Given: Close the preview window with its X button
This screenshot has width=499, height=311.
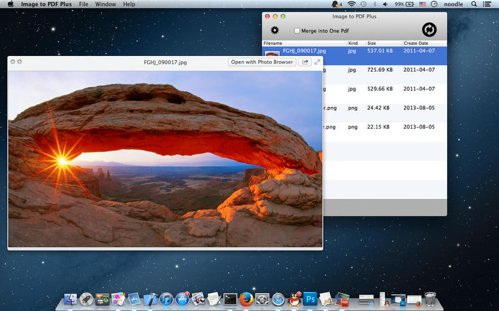Looking at the screenshot, I should point(12,62).
